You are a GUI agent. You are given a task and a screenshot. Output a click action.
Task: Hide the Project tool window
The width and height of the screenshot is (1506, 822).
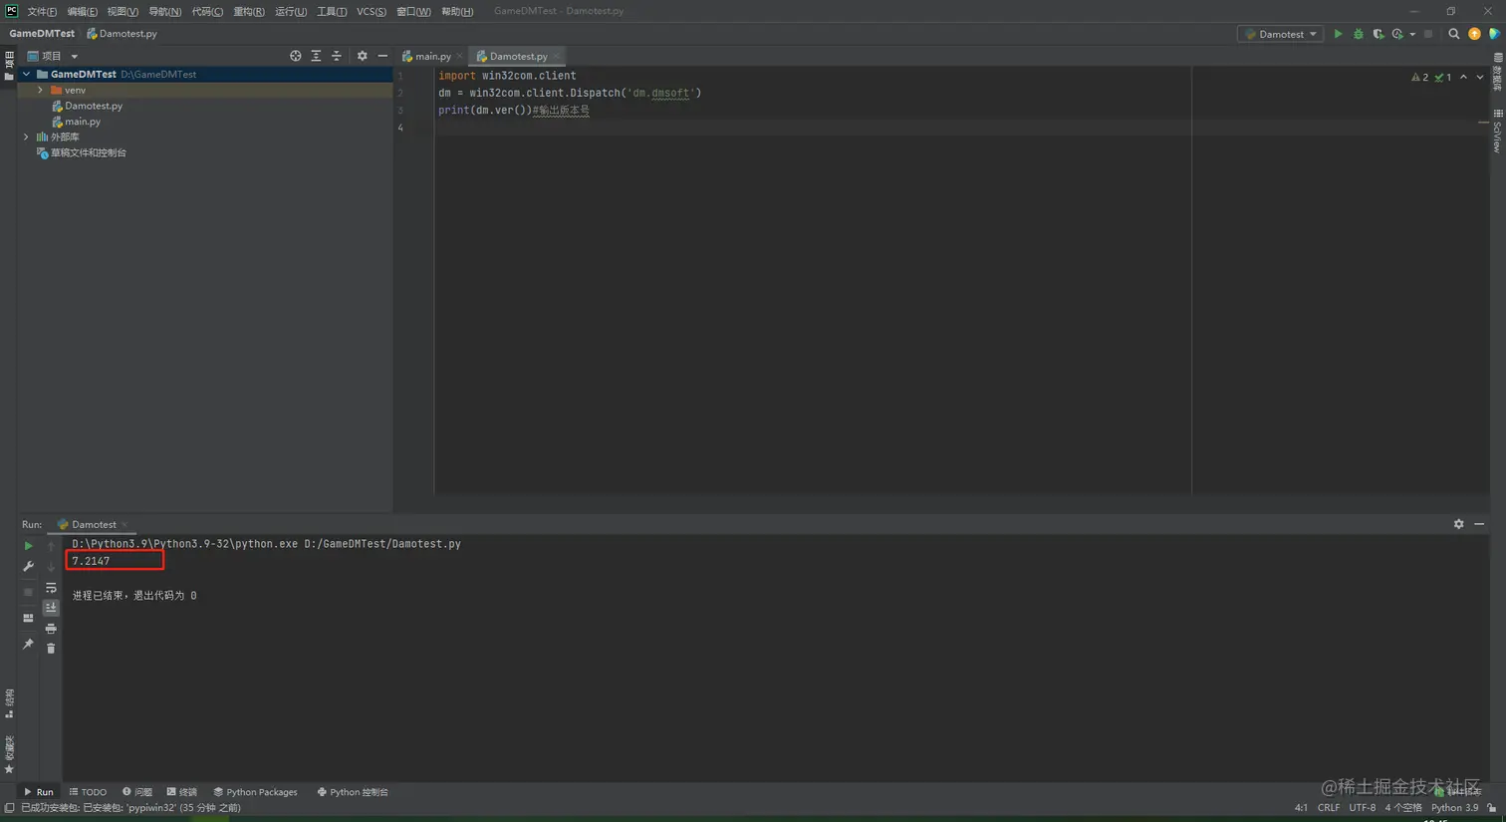pyautogui.click(x=382, y=56)
